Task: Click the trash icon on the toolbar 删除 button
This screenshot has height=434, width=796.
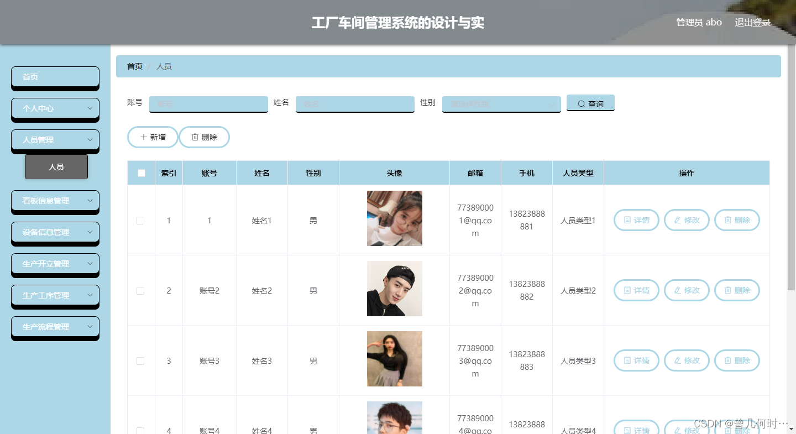Action: [196, 137]
